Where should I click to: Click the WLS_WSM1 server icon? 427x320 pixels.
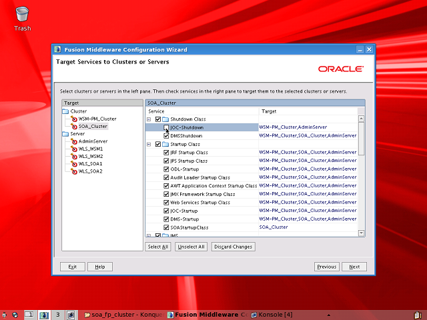pyautogui.click(x=74, y=149)
